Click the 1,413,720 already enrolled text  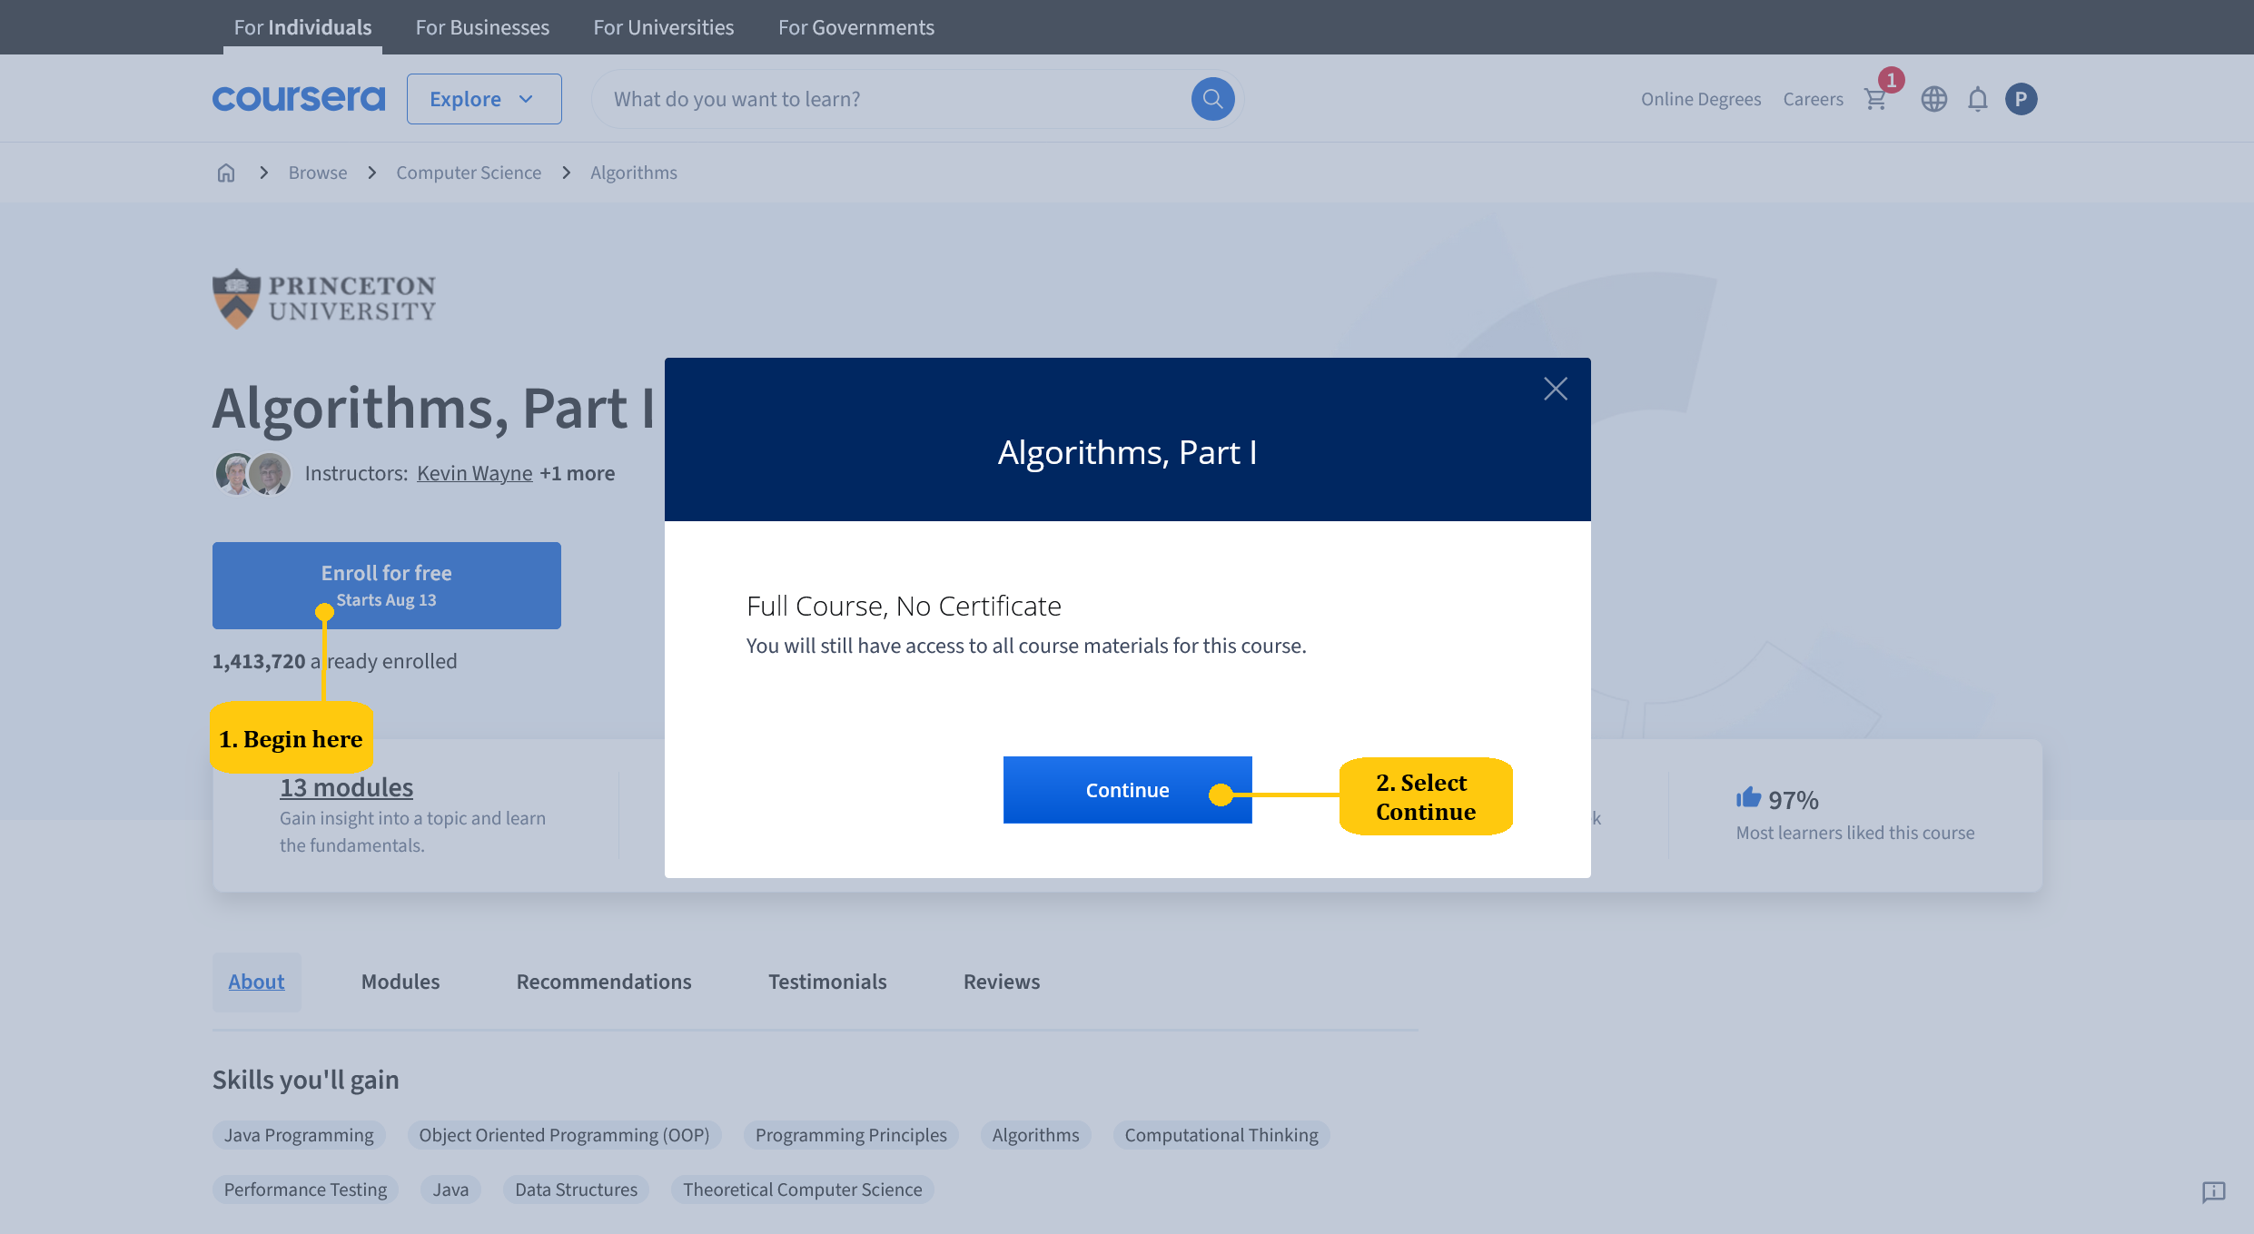[334, 661]
